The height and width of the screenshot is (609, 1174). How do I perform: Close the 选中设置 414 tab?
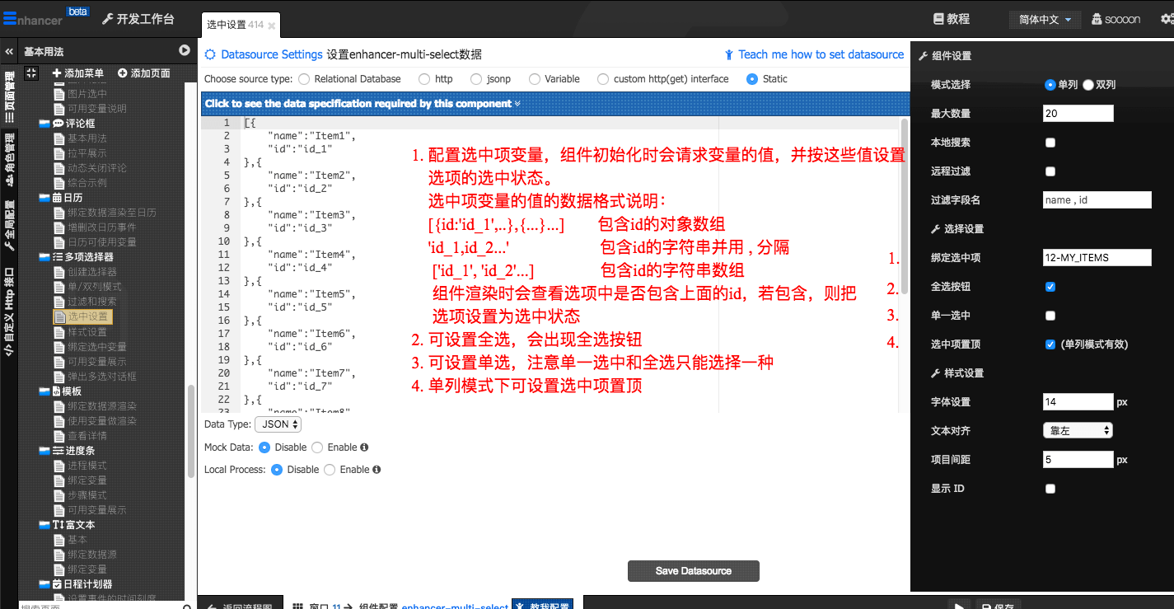click(x=272, y=26)
